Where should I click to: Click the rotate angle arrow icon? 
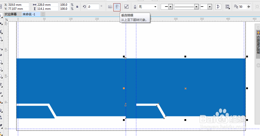[84, 7]
